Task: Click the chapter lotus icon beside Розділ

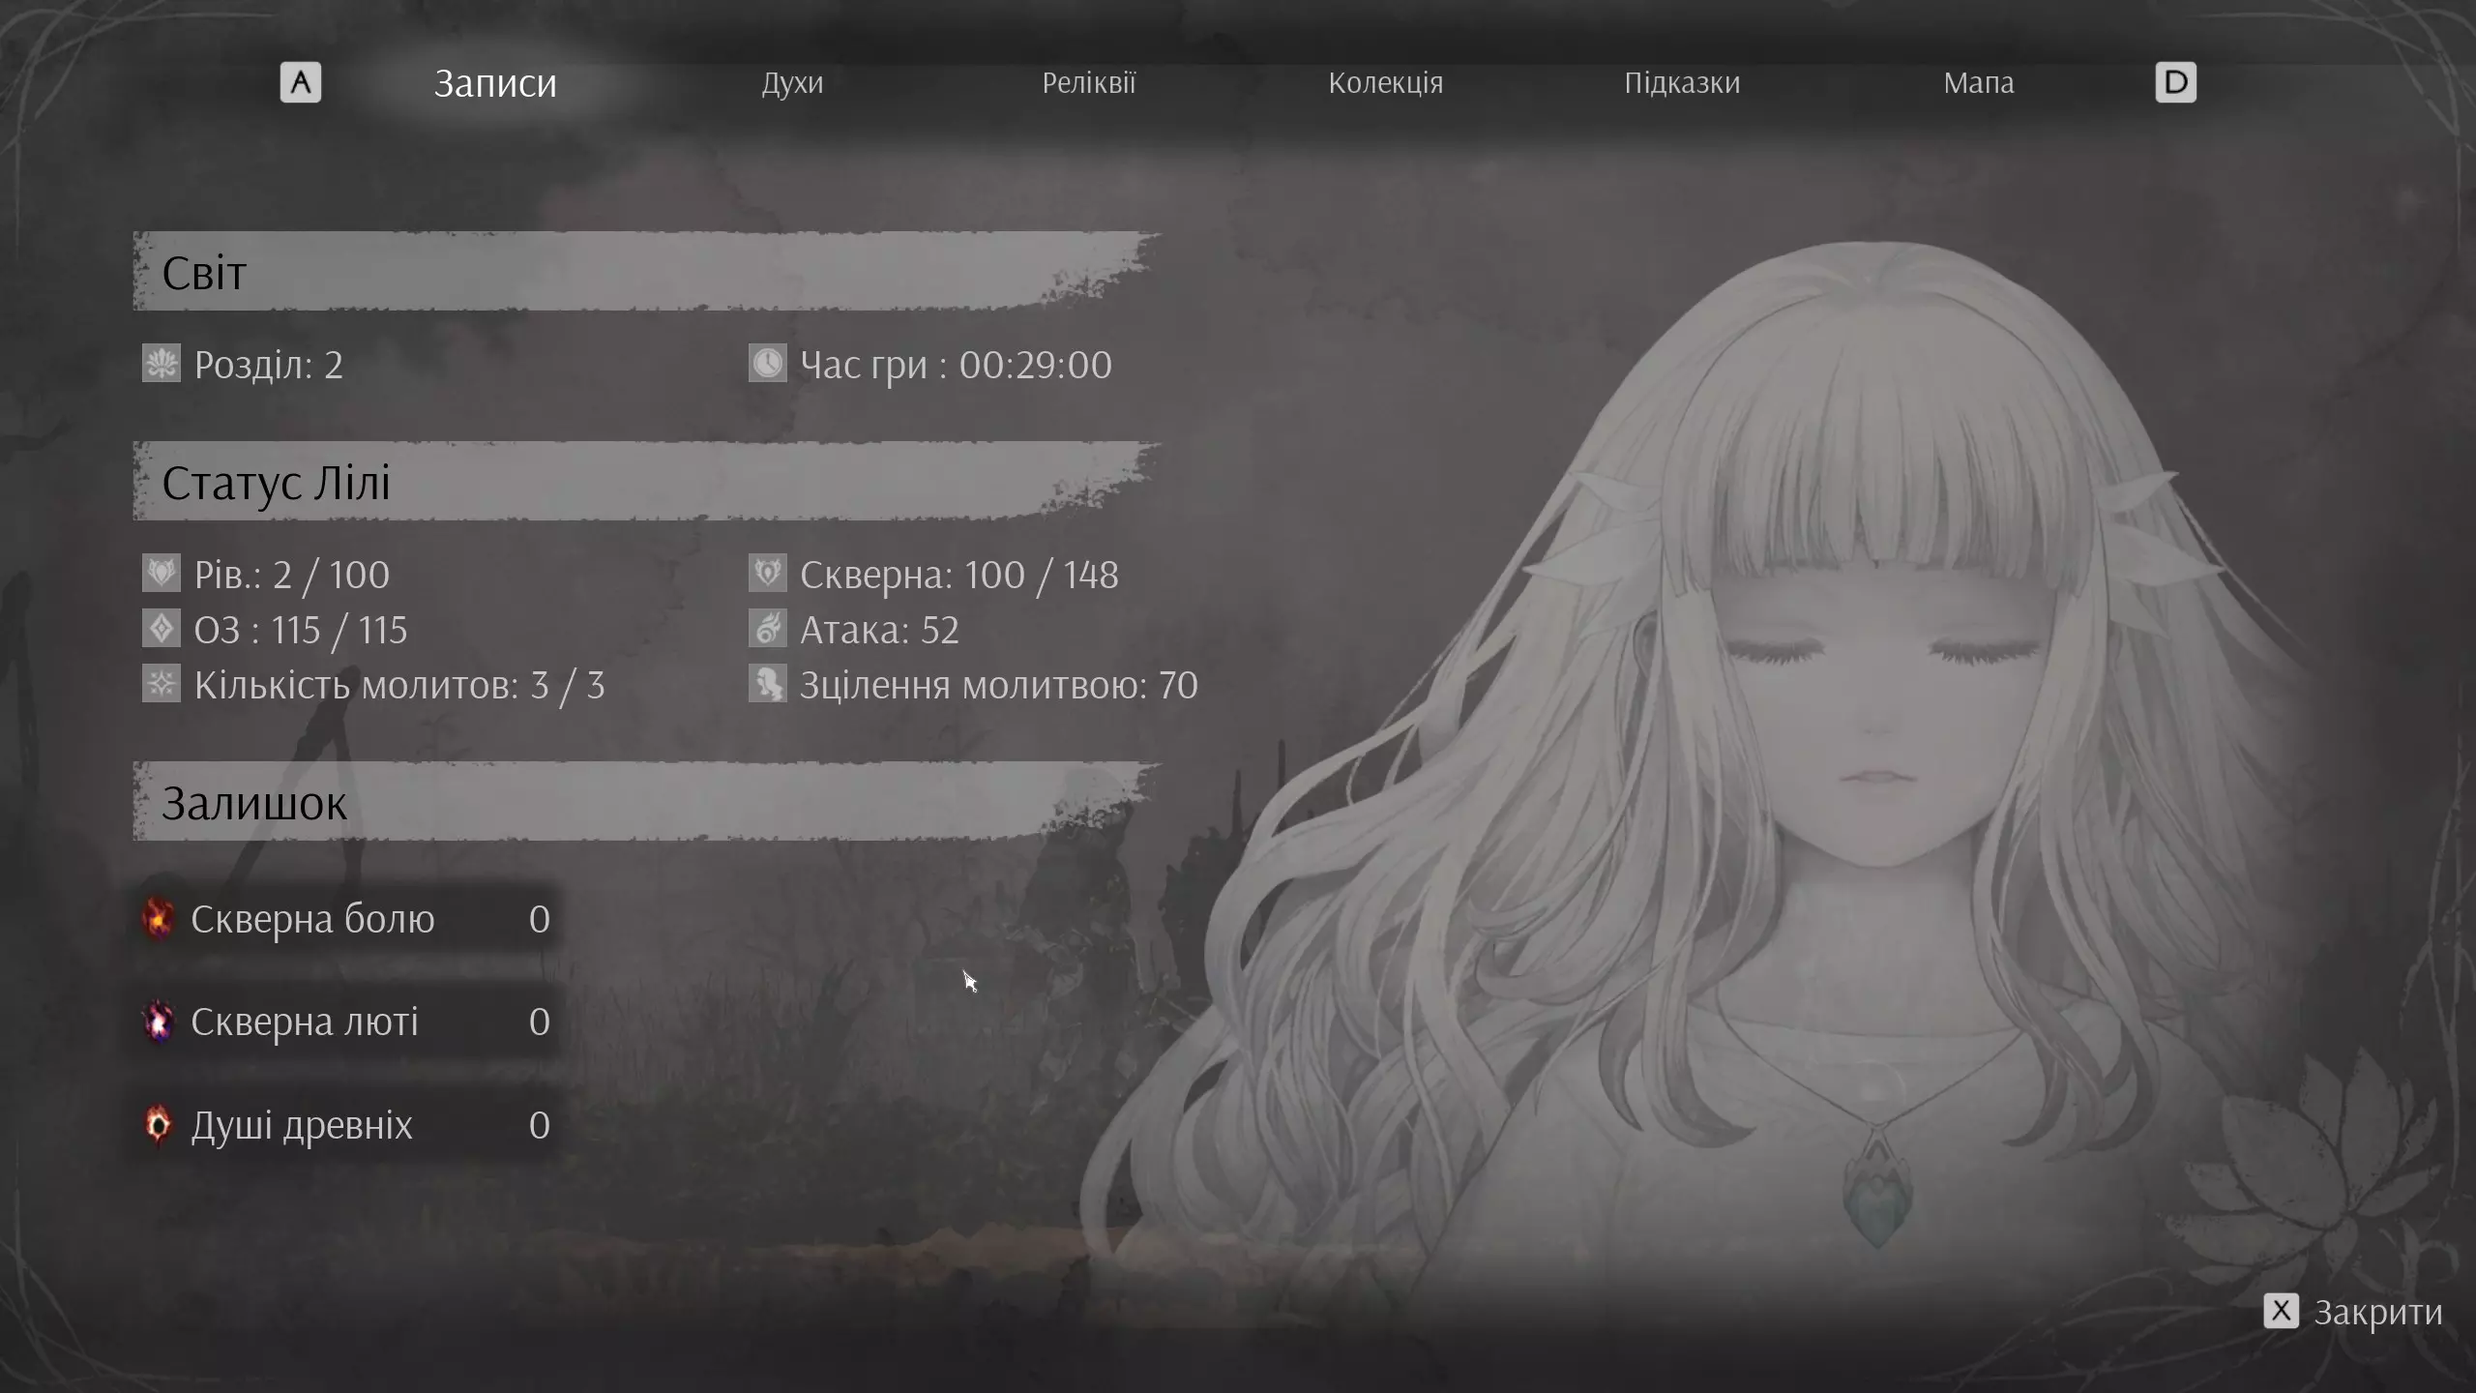Action: [162, 364]
